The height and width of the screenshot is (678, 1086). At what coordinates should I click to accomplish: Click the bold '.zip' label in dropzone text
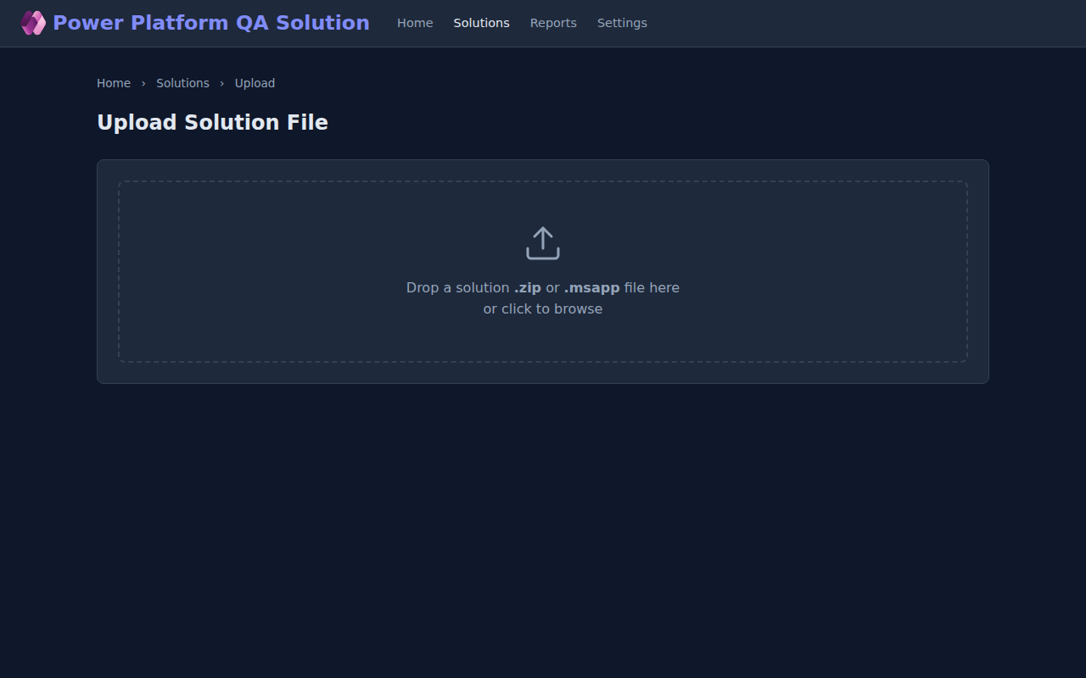pos(527,287)
